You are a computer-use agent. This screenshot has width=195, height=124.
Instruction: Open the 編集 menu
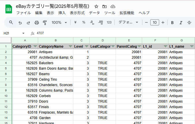click(x=39, y=13)
